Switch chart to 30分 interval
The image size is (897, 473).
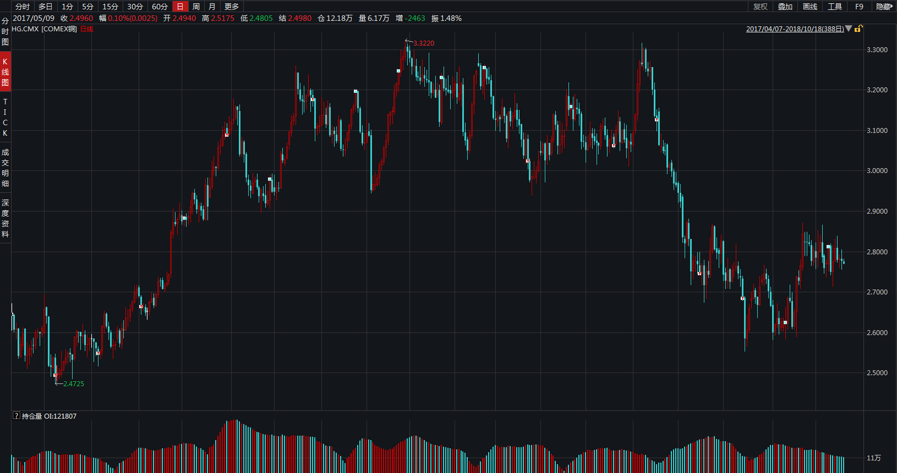click(x=135, y=7)
